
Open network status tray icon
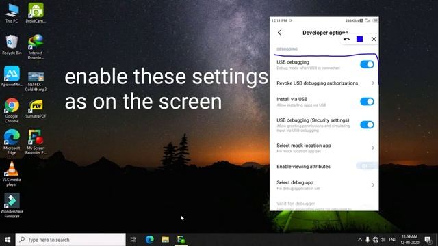click(x=376, y=240)
